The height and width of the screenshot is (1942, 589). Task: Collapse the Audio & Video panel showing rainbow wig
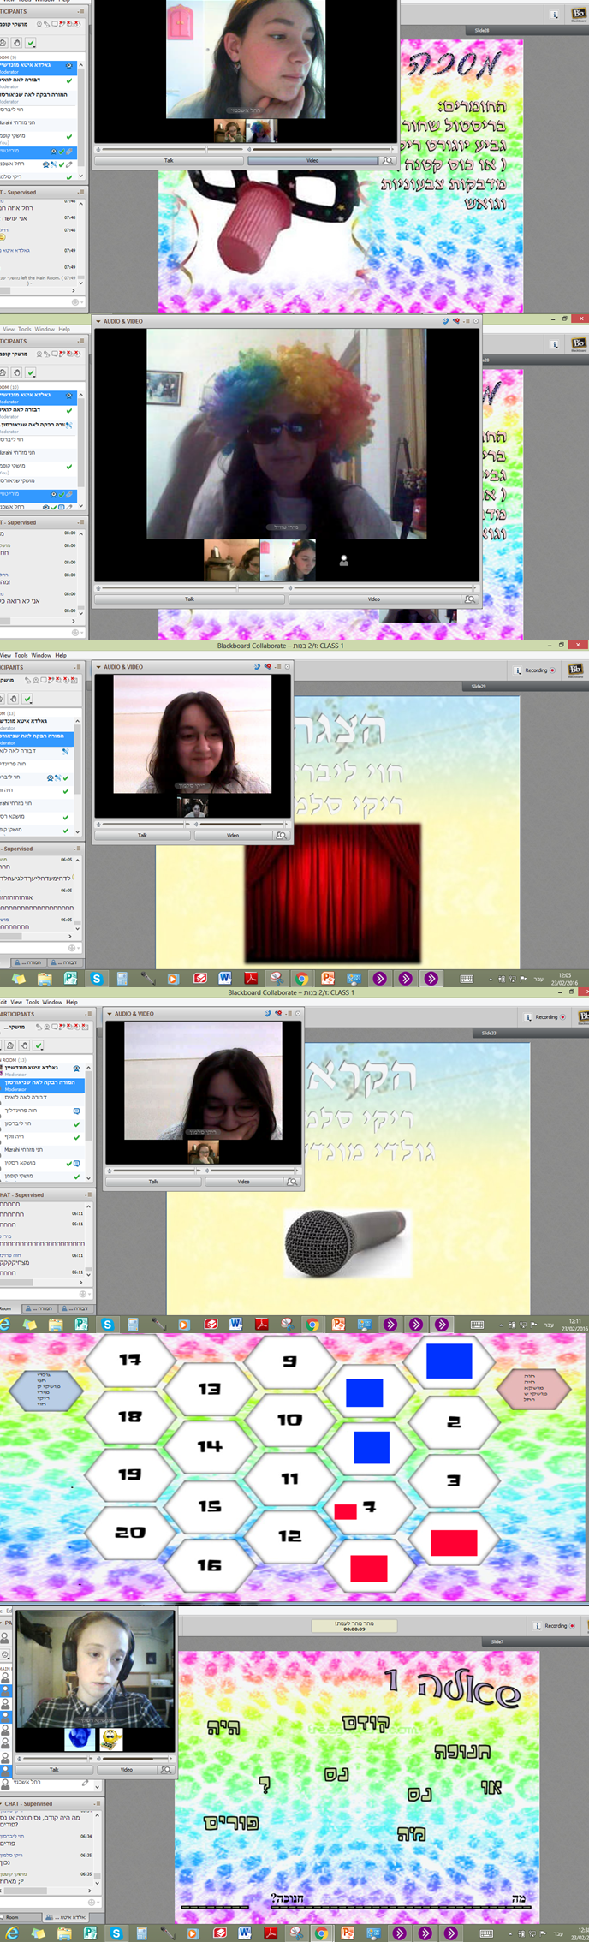(98, 321)
